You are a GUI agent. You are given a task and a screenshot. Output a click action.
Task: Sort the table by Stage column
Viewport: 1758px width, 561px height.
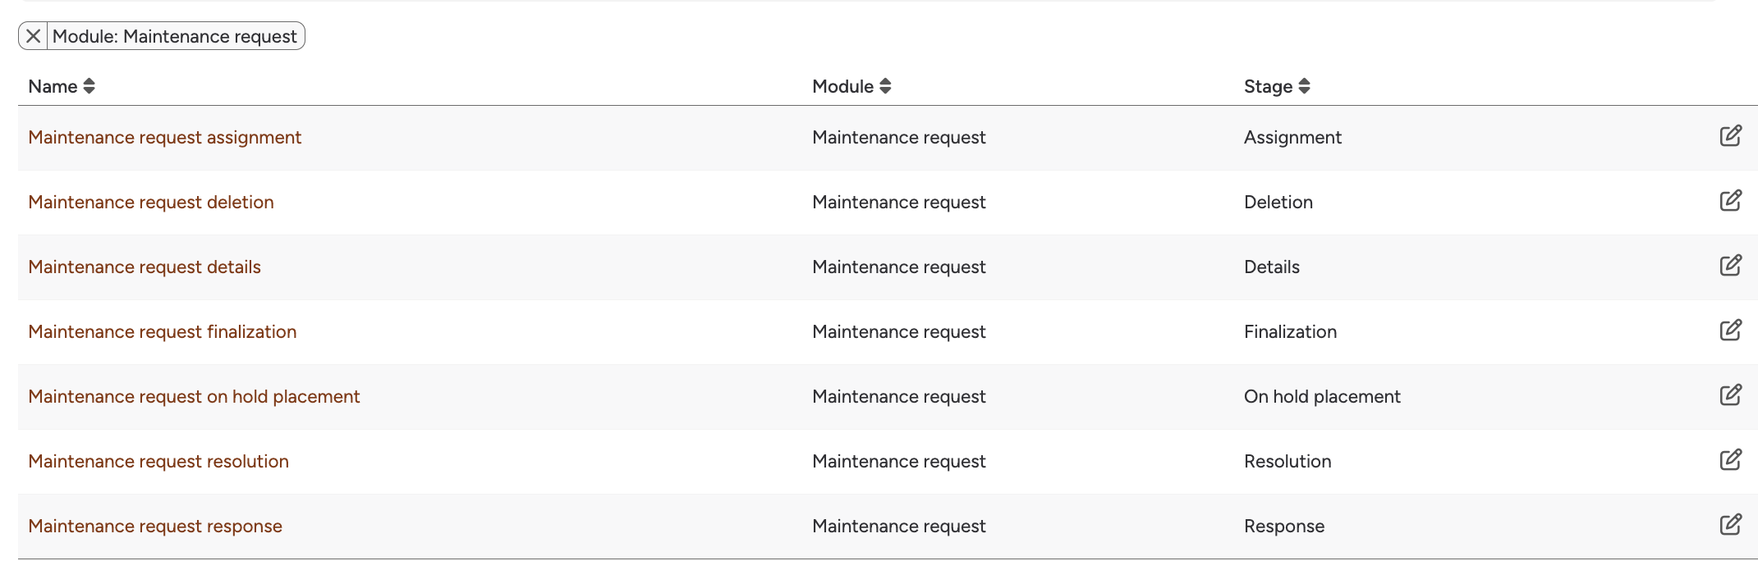(x=1277, y=86)
